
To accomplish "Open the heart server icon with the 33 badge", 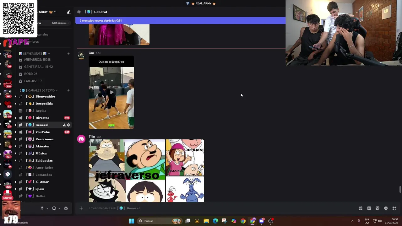I will (8, 104).
